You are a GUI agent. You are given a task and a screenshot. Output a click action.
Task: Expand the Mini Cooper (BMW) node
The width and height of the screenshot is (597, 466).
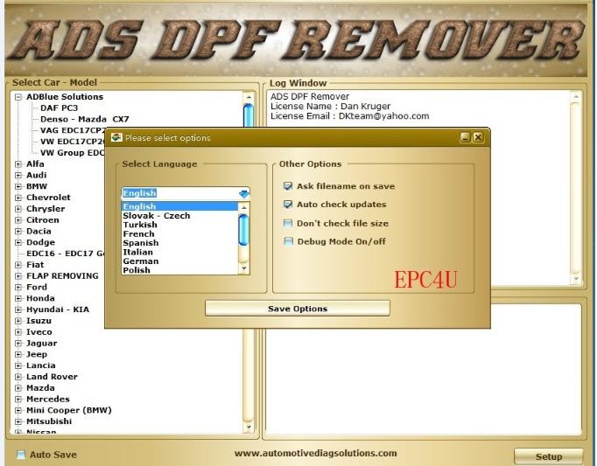tap(18, 410)
